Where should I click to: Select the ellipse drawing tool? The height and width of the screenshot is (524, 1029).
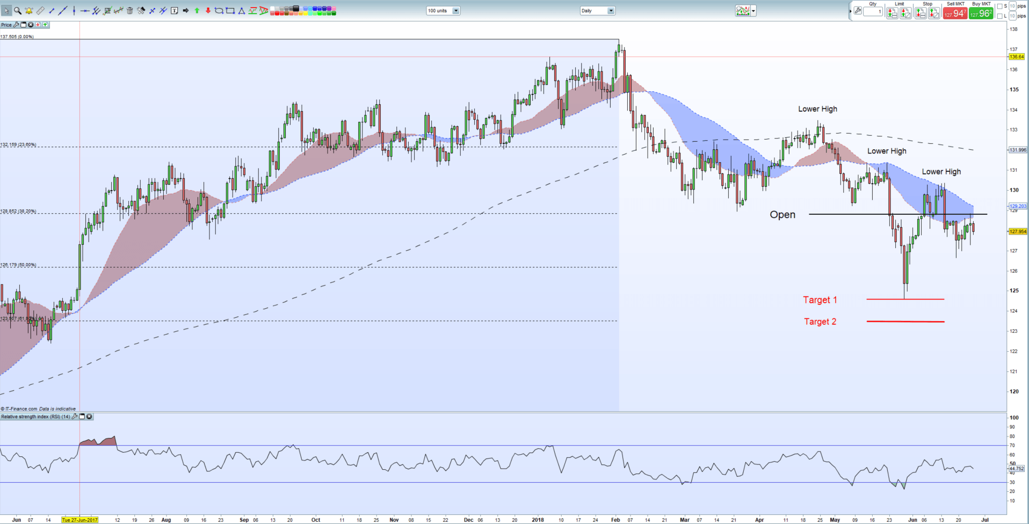coord(219,11)
